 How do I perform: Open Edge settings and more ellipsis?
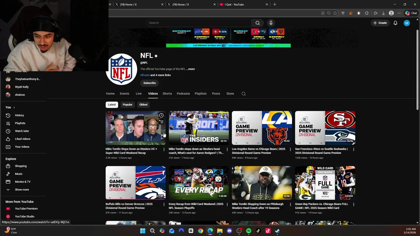pyautogui.click(x=399, y=13)
